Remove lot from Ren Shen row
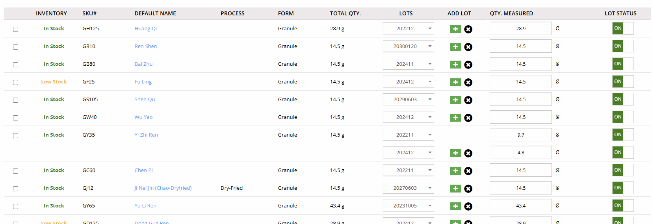 coord(468,47)
